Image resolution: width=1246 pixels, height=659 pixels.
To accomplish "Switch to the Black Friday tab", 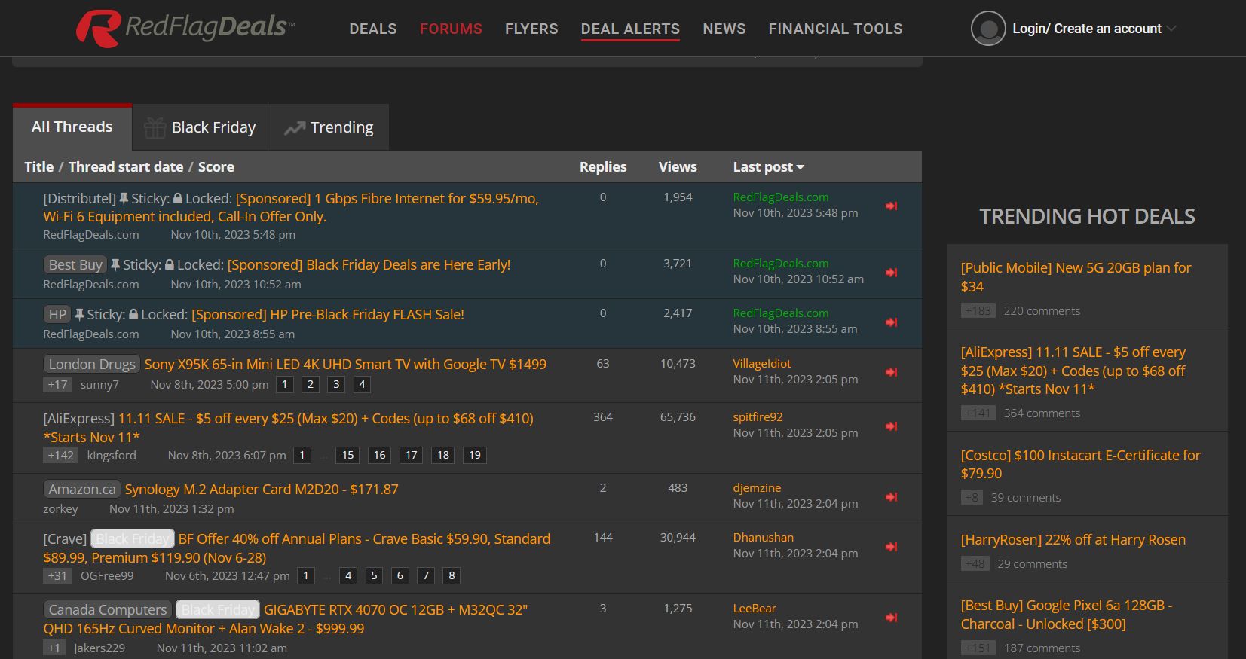I will coord(200,127).
